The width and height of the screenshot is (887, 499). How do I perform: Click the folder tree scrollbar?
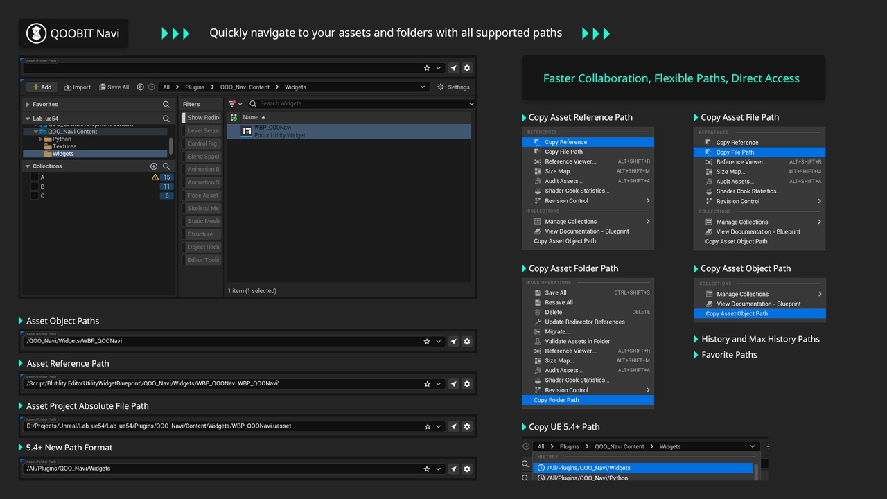point(171,146)
